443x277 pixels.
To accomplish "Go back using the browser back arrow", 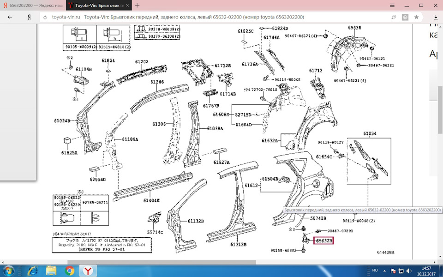I will (x=9, y=16).
